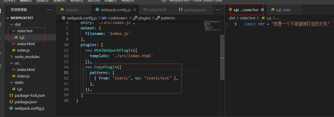Click the trailing ... breadcrumb in right editor
The height and width of the screenshot is (117, 334).
[278, 18]
